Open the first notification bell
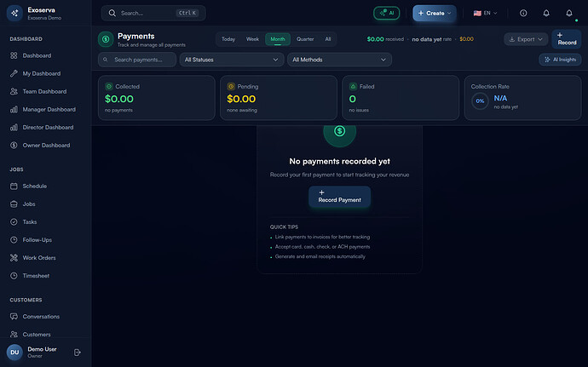Screen dimensions: 588x367 click(546, 13)
